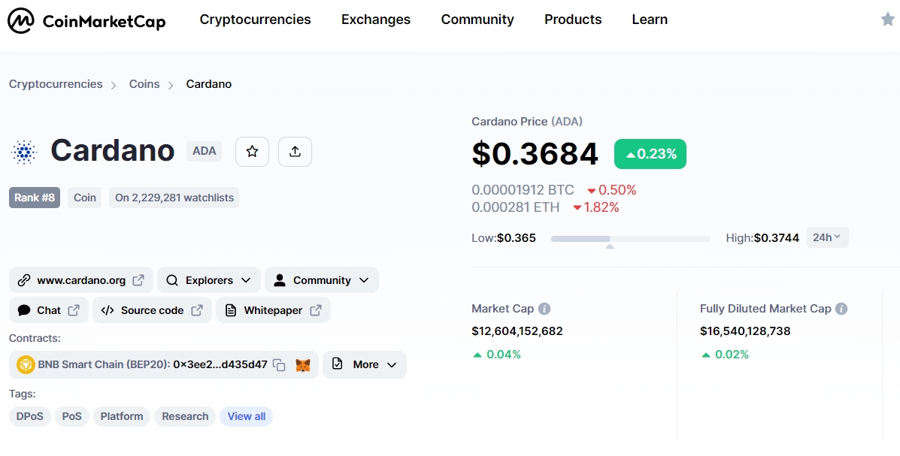Click the low-high price range bar
Viewport: 900px width, 456px height.
coord(630,239)
